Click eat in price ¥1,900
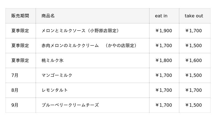 pos(164,31)
